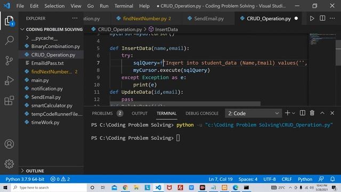The width and height of the screenshot is (341, 192).
Task: Change indentation via Spaces: 4
Action: click(248, 179)
